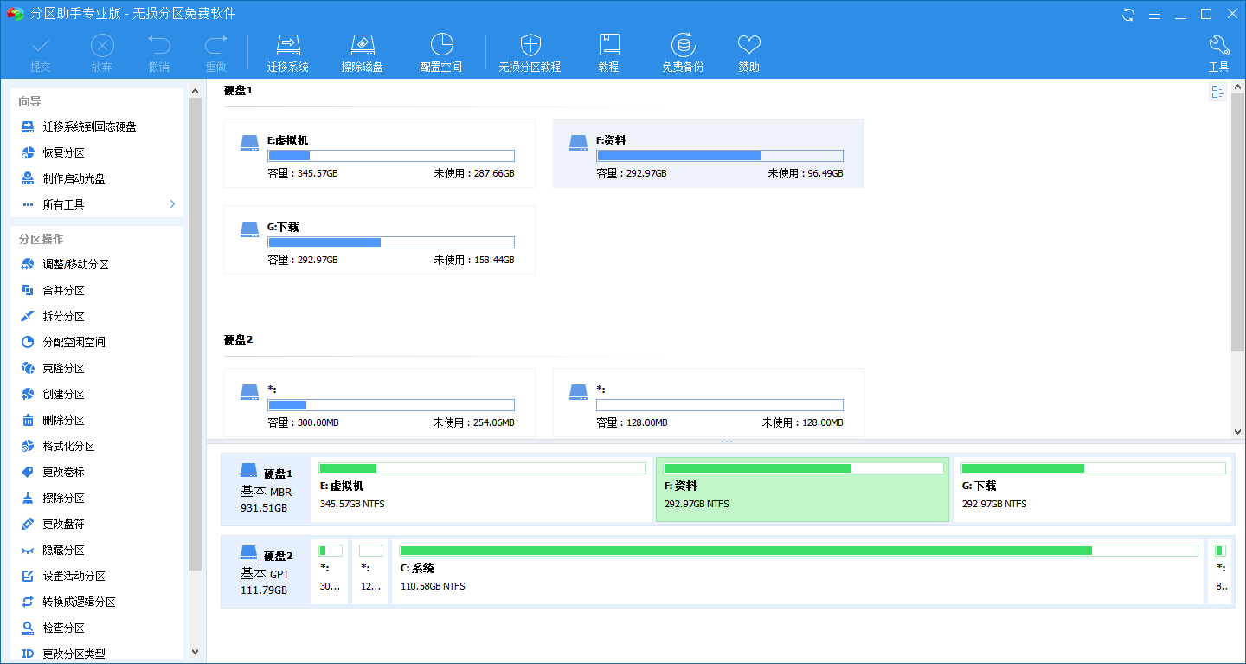This screenshot has height=664, width=1246.
Task: Click the refresh icon in title bar
Action: coord(1128,14)
